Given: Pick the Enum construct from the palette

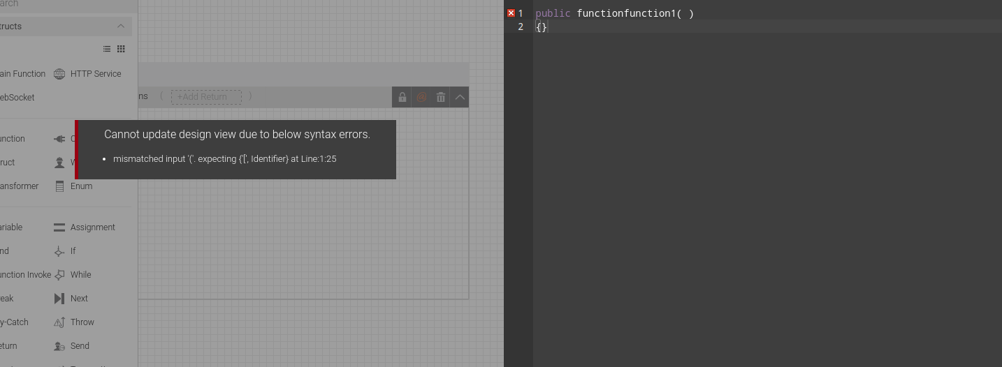Looking at the screenshot, I should [x=73, y=186].
